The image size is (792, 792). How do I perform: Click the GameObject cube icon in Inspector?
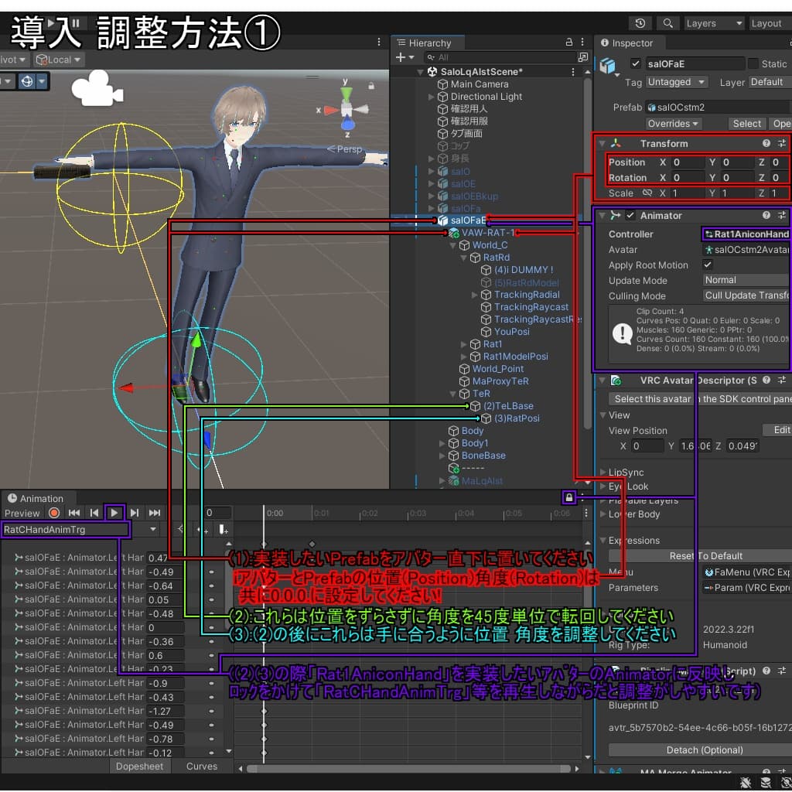608,66
